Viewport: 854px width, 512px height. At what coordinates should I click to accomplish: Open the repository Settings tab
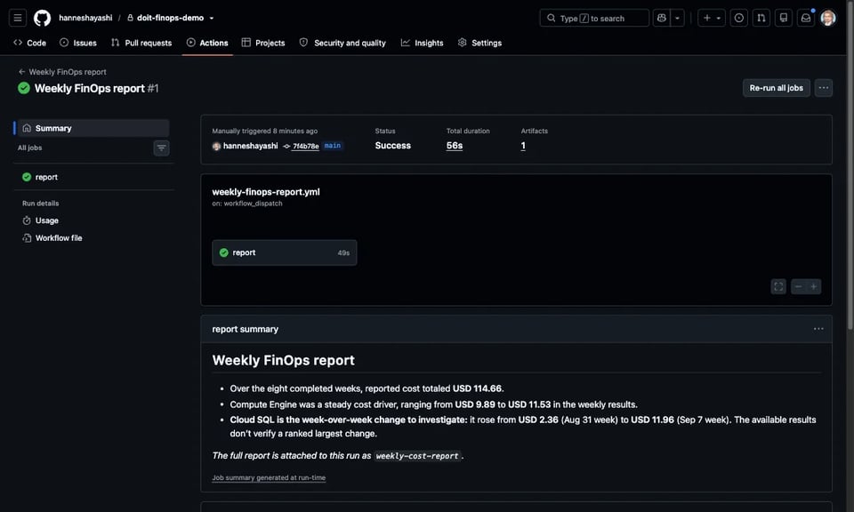[479, 43]
